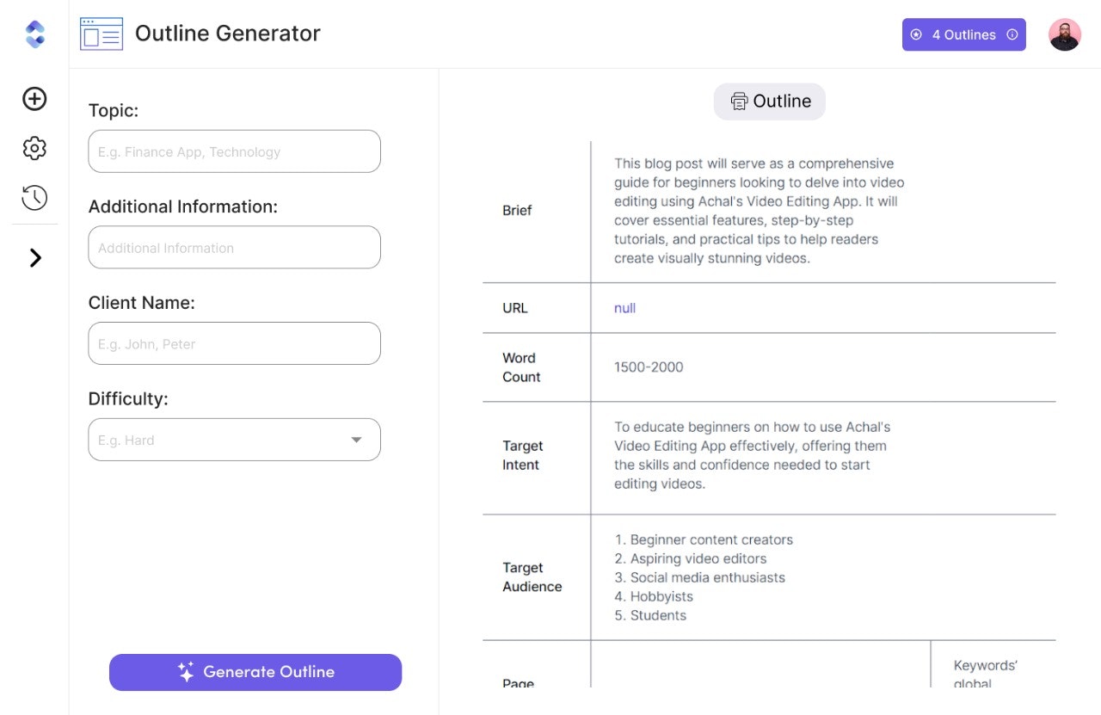Select the Outline tab
Viewport: 1101px width, 715px height.
770,102
